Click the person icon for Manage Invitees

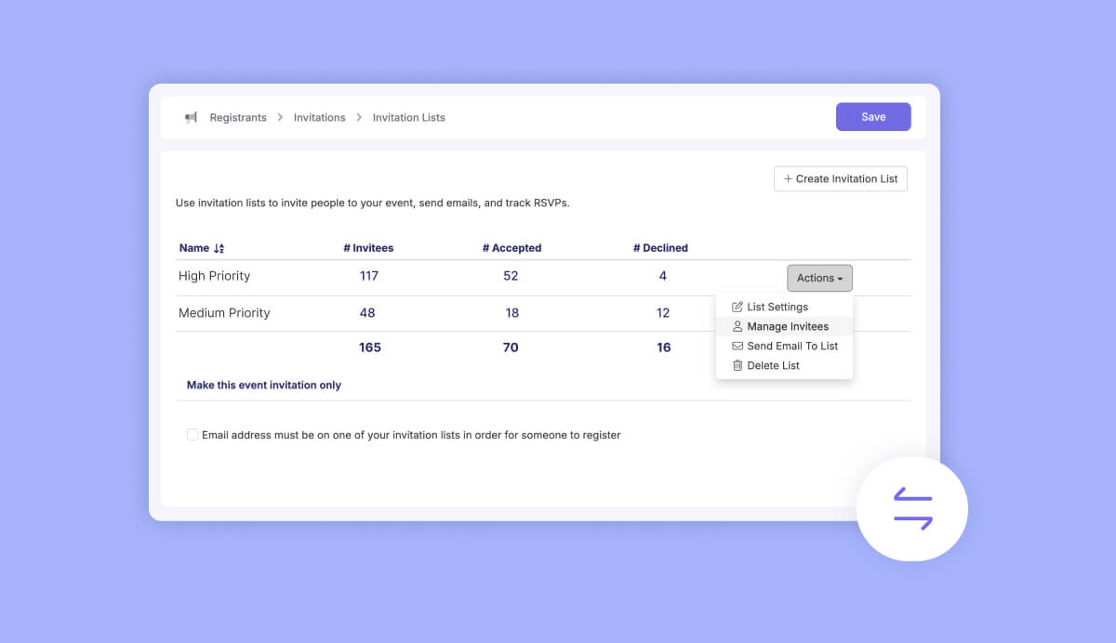tap(737, 326)
